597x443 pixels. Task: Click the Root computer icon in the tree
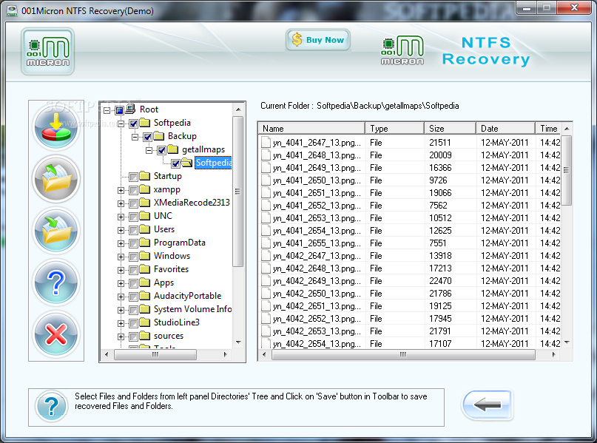[130, 109]
